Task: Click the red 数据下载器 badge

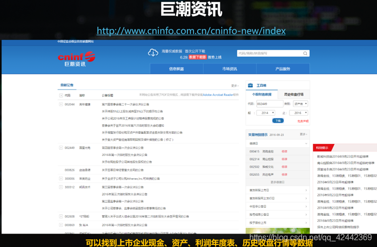Action: coord(198,57)
